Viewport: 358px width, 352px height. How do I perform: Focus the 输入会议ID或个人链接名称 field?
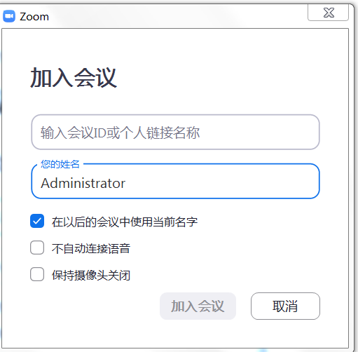click(x=175, y=132)
